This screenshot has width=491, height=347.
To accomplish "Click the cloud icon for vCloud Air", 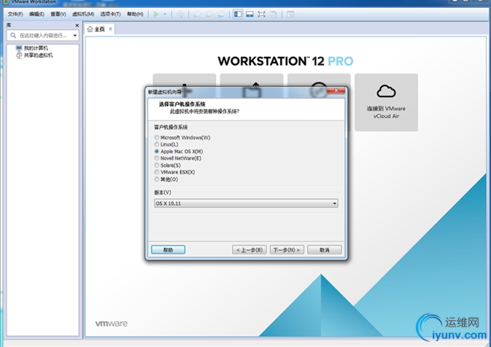I will click(386, 91).
